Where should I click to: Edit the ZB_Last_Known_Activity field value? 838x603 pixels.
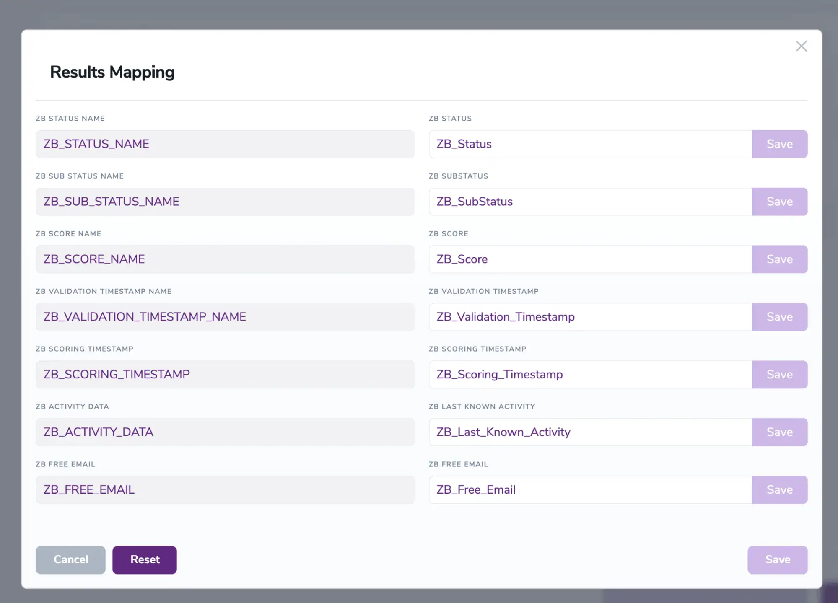pyautogui.click(x=587, y=432)
